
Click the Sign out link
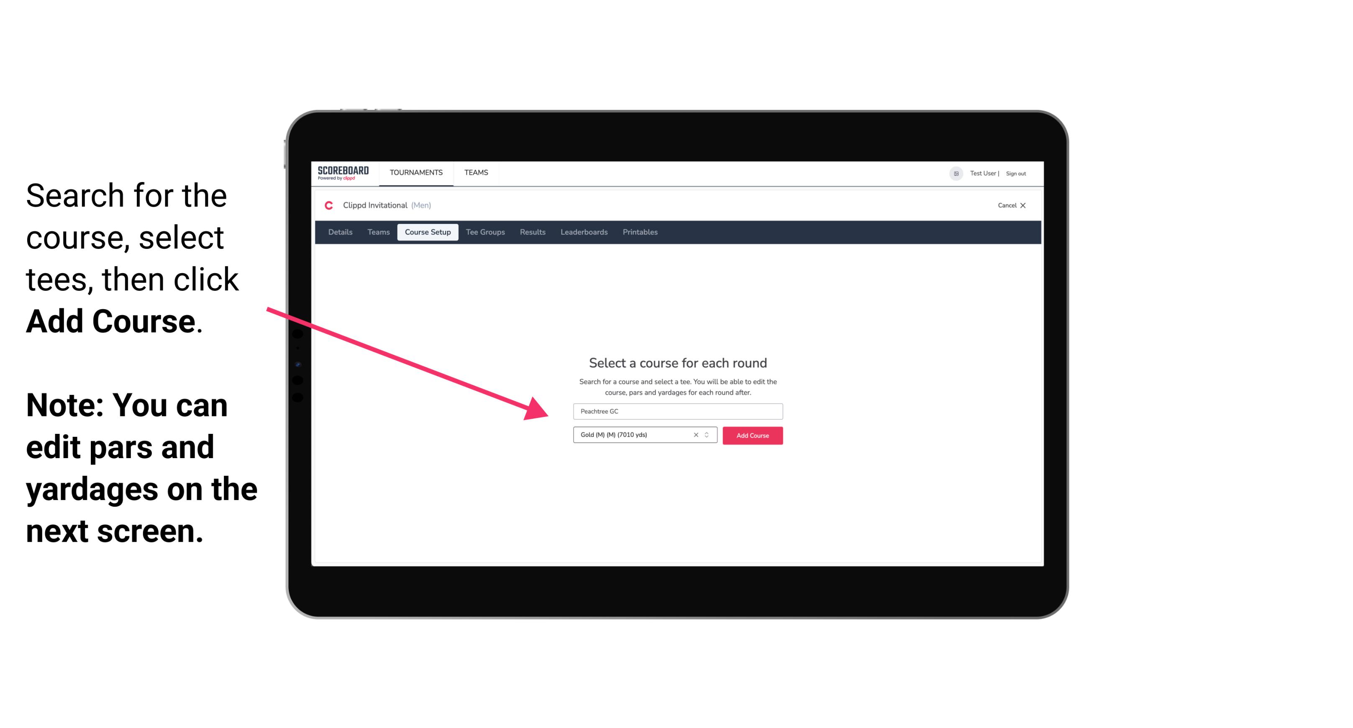click(x=1016, y=173)
